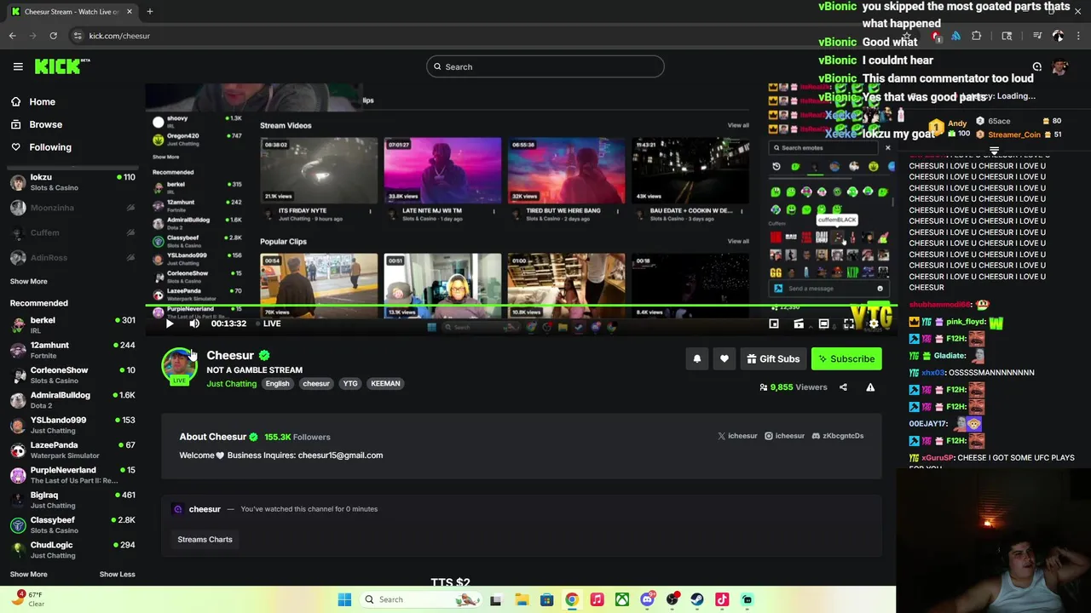
Task: Open LazeePanda recommended channel
Action: pos(72,450)
